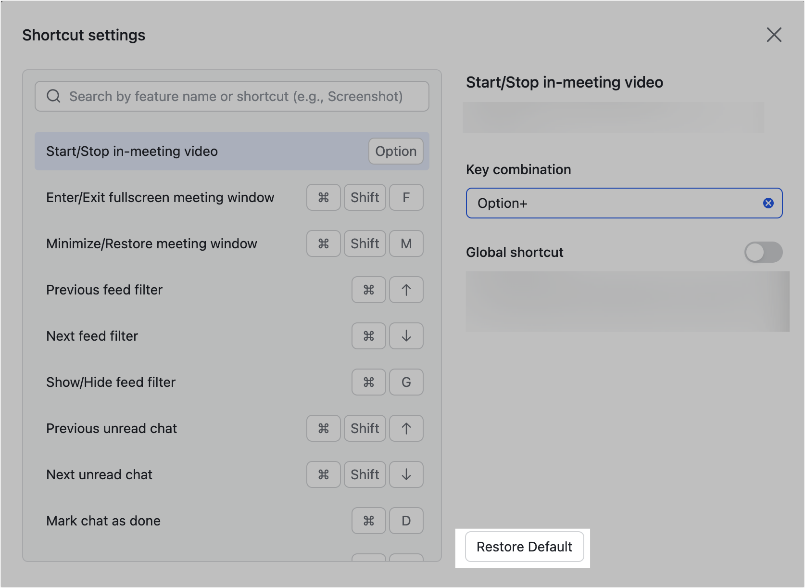Click the D key badge

(406, 521)
